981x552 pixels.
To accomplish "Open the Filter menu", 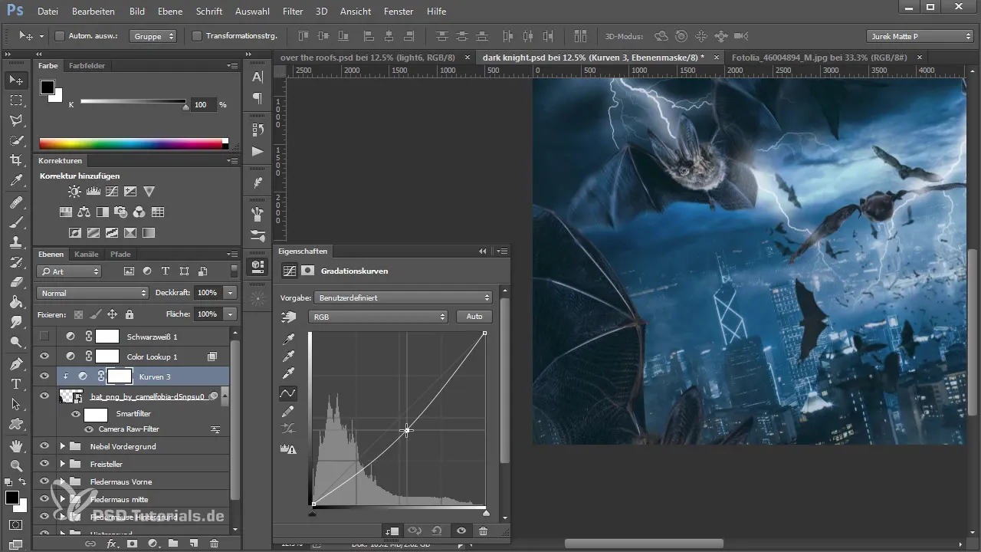I will coord(293,11).
